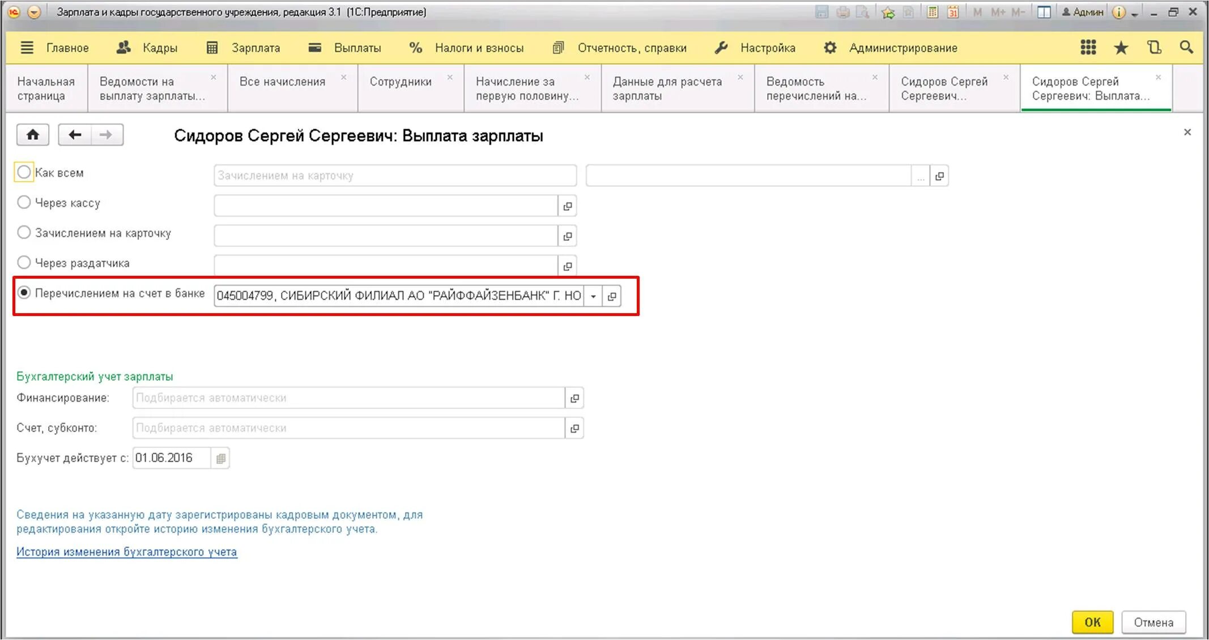Open the info icon dropdown arrow

[1135, 14]
